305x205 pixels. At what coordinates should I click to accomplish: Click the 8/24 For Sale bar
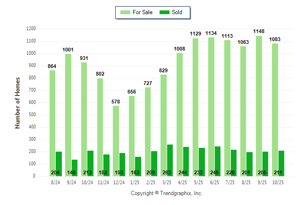pyautogui.click(x=52, y=123)
